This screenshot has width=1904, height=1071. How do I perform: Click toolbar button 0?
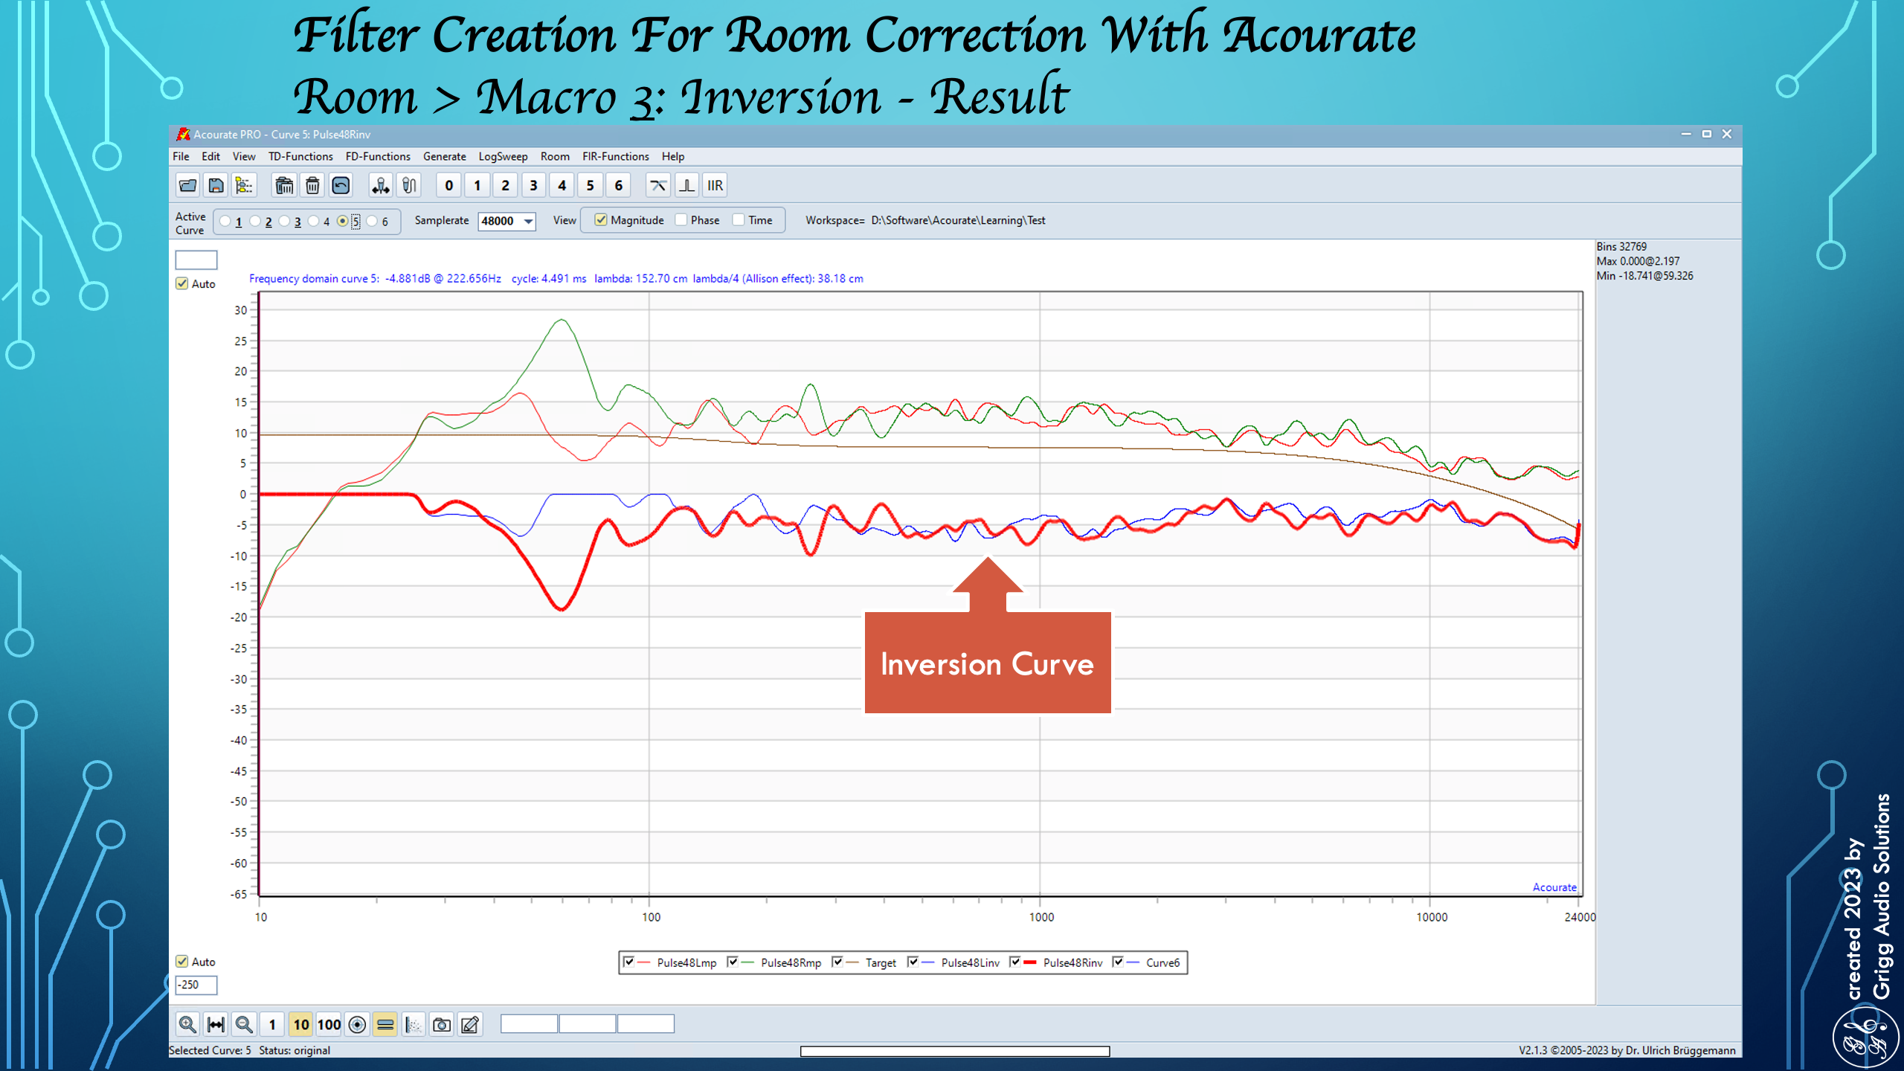point(448,185)
